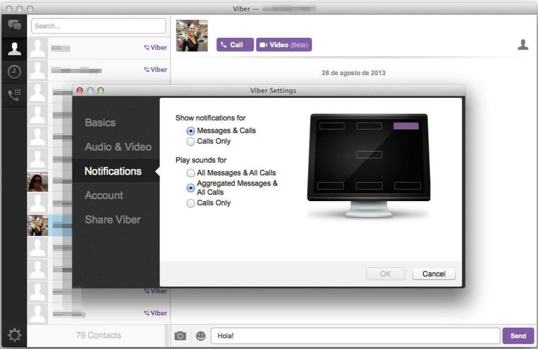Start a Video (Beta) call

click(x=284, y=45)
